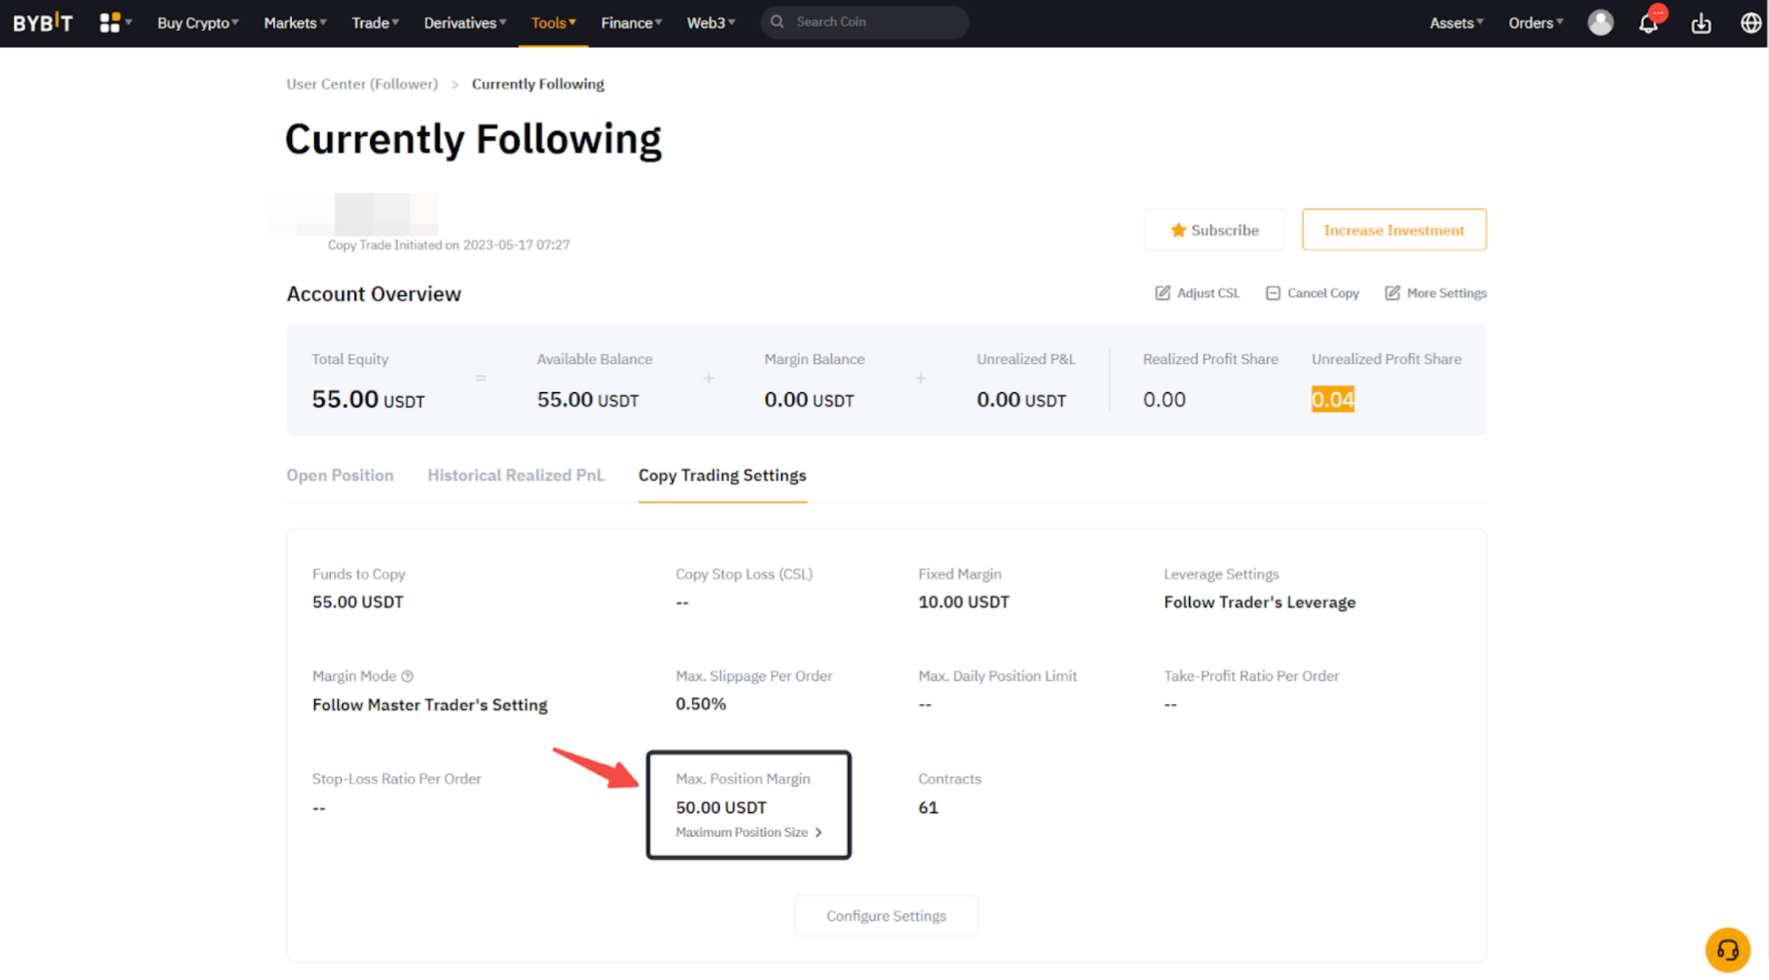
Task: Click the download app icon
Action: pyautogui.click(x=1701, y=23)
